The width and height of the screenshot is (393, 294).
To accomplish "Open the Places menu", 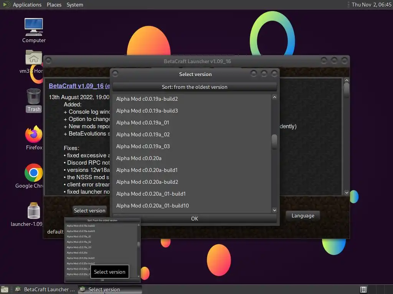I will point(54,5).
